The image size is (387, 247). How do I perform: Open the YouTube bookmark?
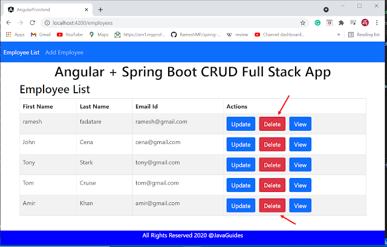click(70, 35)
